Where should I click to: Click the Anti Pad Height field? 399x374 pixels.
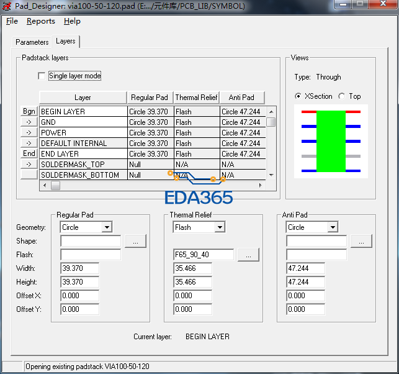tap(306, 282)
